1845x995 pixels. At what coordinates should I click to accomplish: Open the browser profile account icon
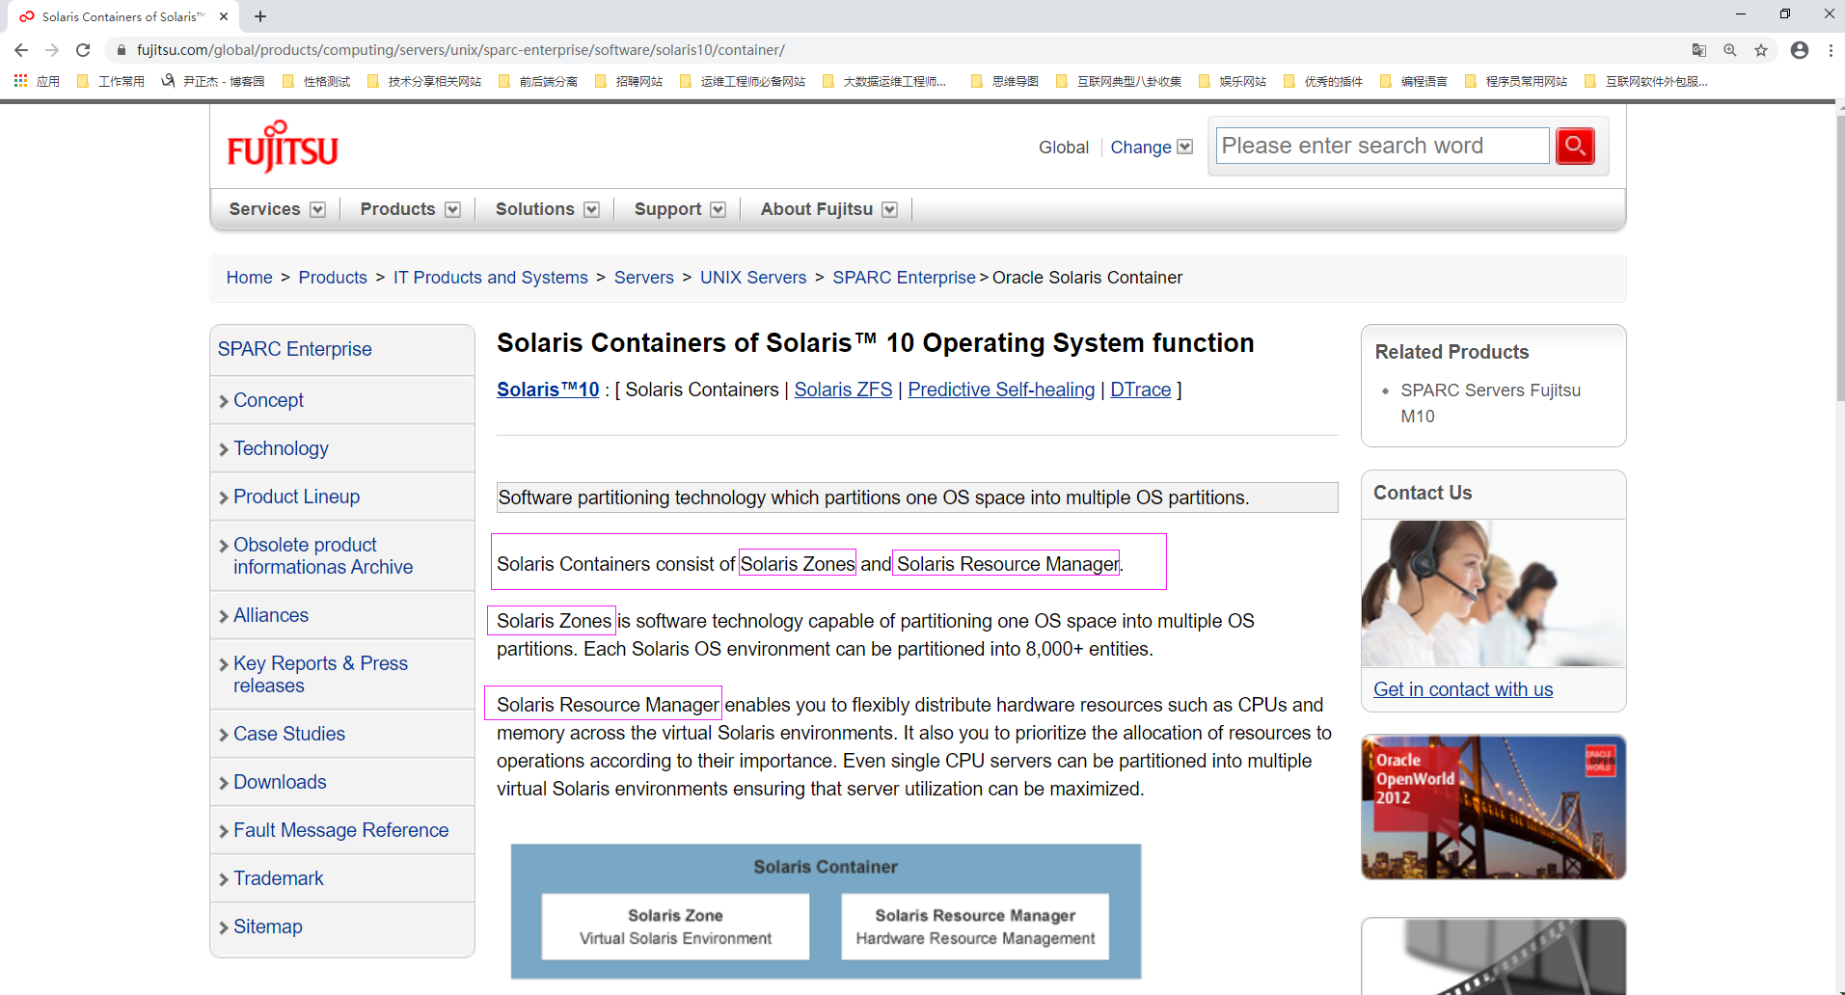1799,50
